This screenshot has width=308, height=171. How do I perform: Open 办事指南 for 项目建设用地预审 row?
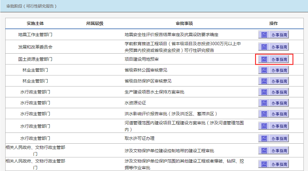[x=273, y=59]
